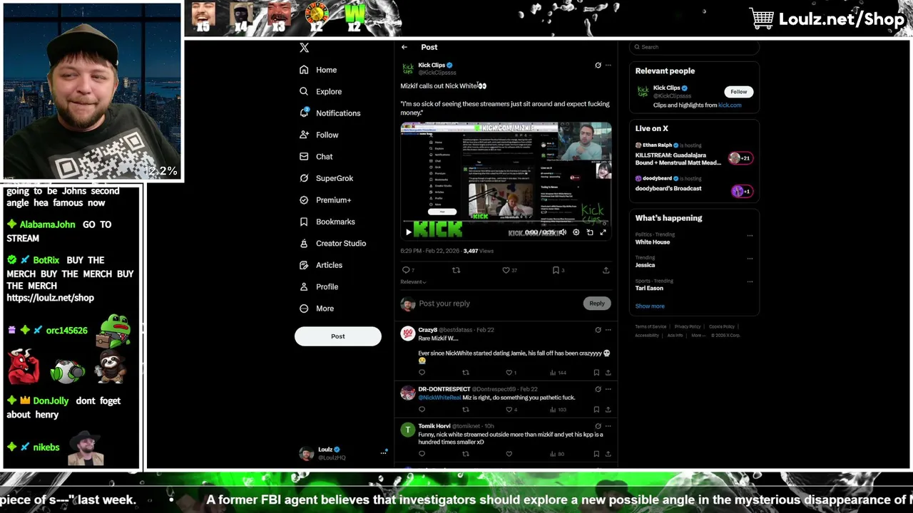
Task: Open Kick Clips author avatar on post
Action: tap(408, 69)
